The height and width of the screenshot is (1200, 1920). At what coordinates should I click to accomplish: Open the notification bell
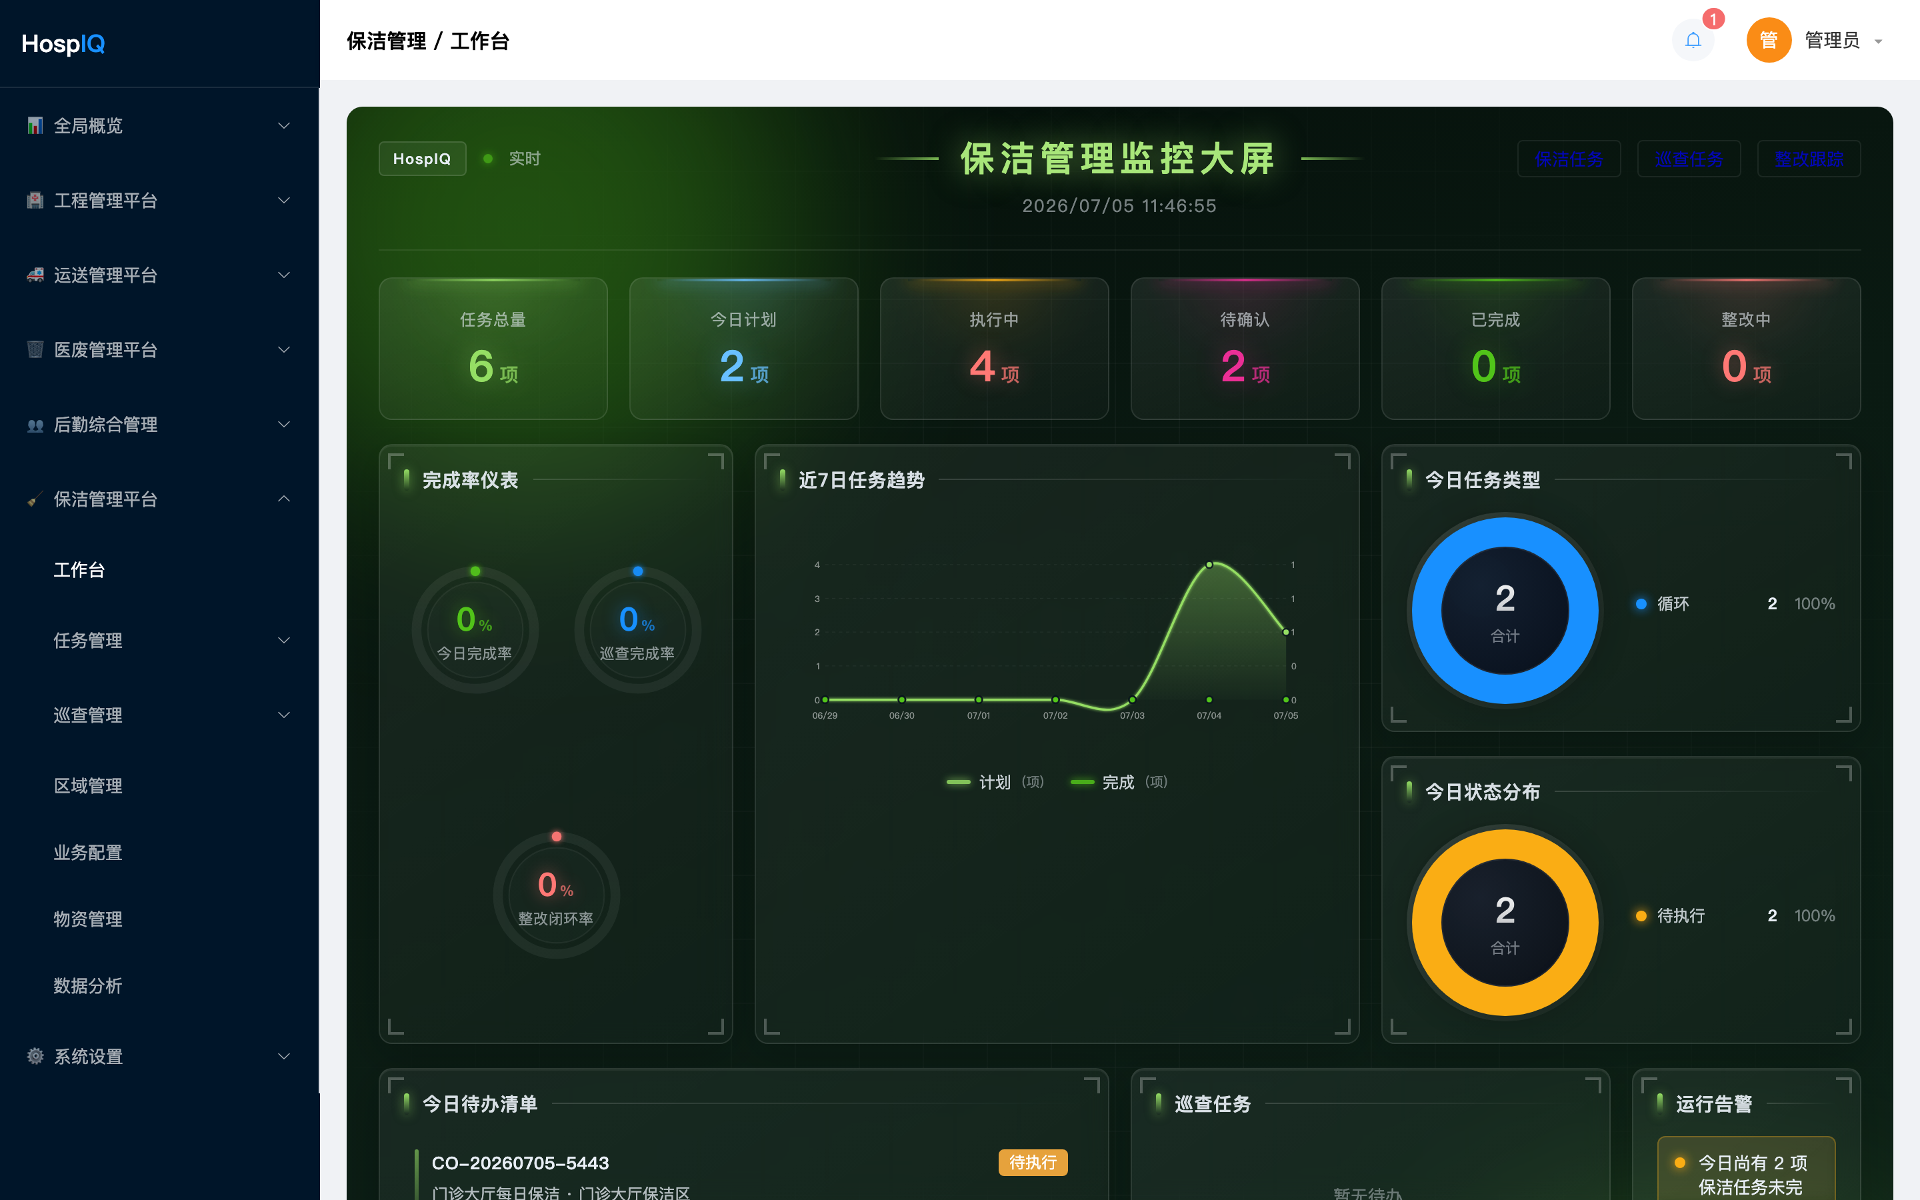point(1692,40)
